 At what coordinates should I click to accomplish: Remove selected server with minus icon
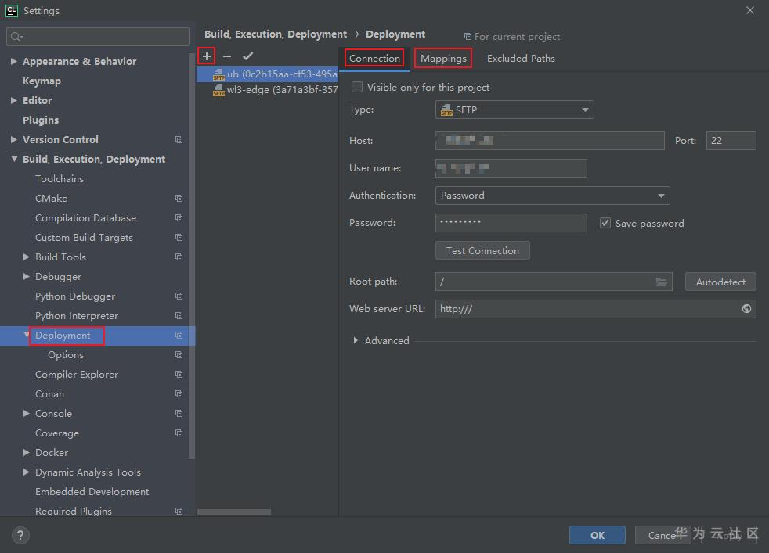click(226, 56)
